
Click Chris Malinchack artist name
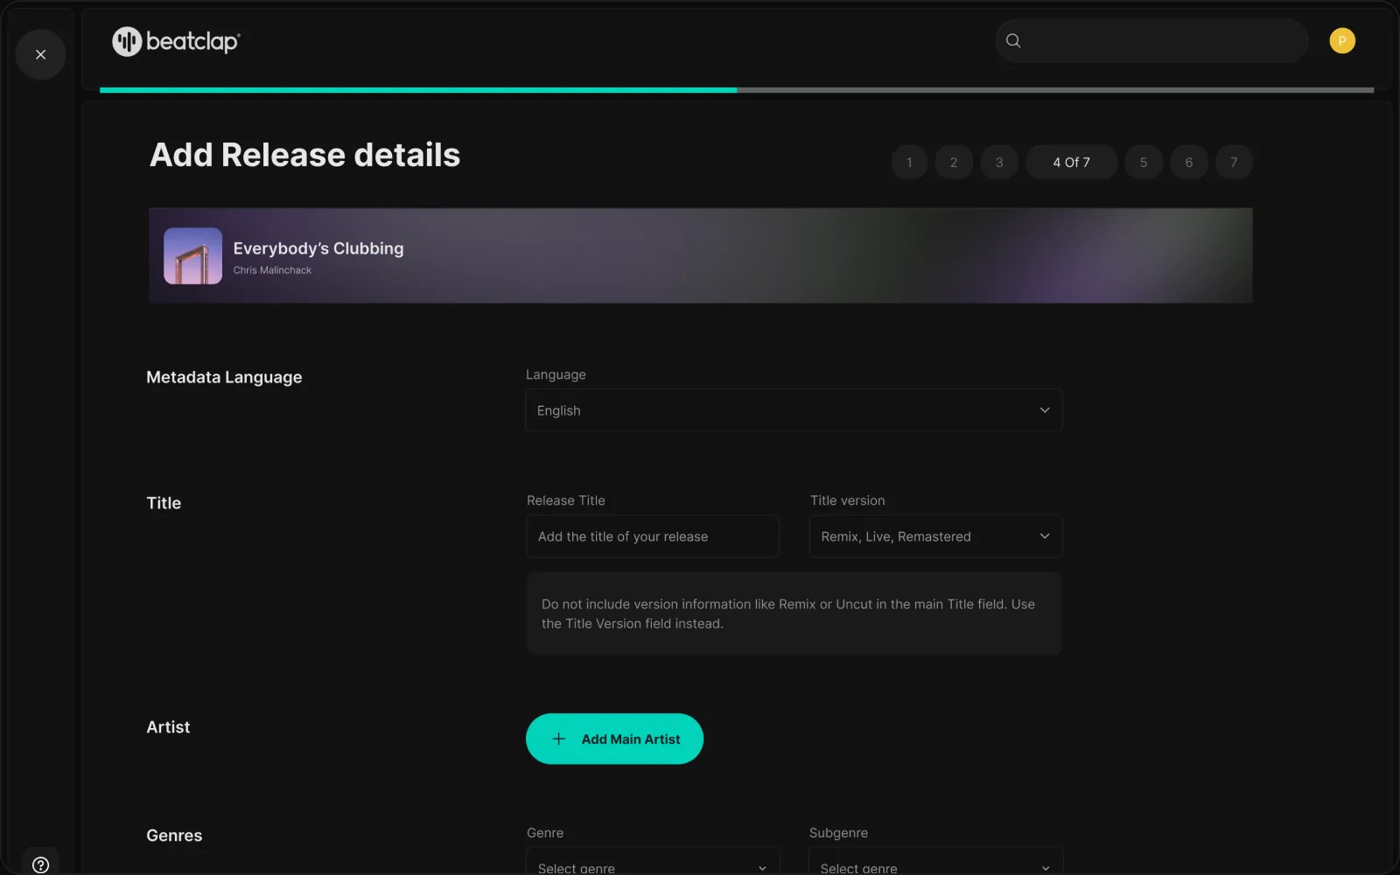pos(272,270)
